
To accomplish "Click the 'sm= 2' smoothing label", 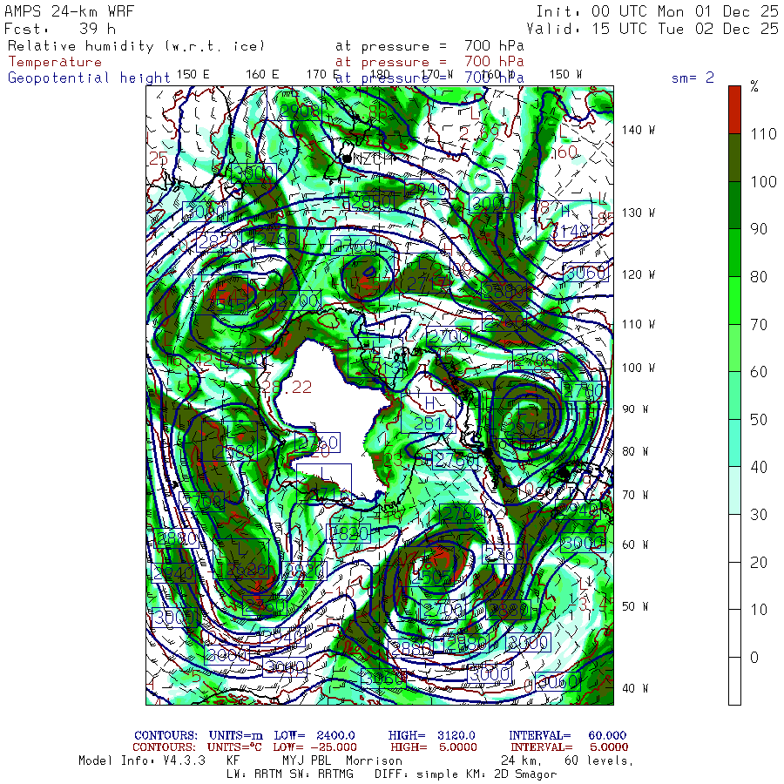I will click(693, 78).
